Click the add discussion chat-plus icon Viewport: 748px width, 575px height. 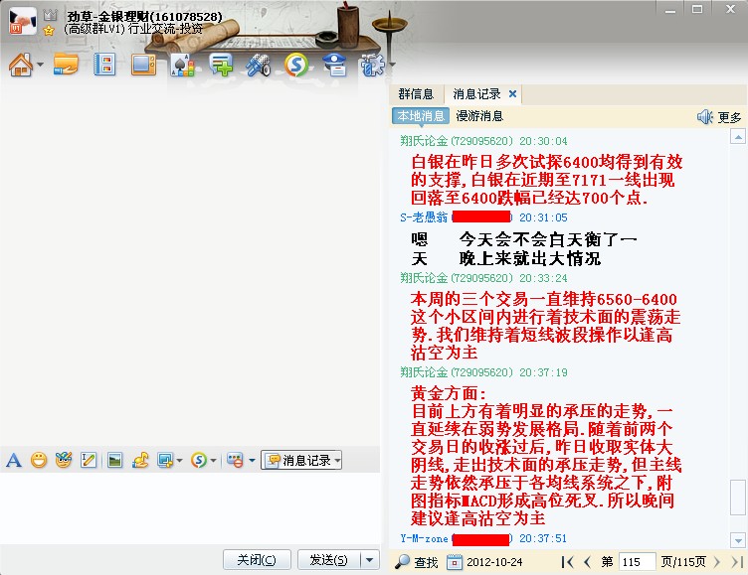[x=221, y=67]
